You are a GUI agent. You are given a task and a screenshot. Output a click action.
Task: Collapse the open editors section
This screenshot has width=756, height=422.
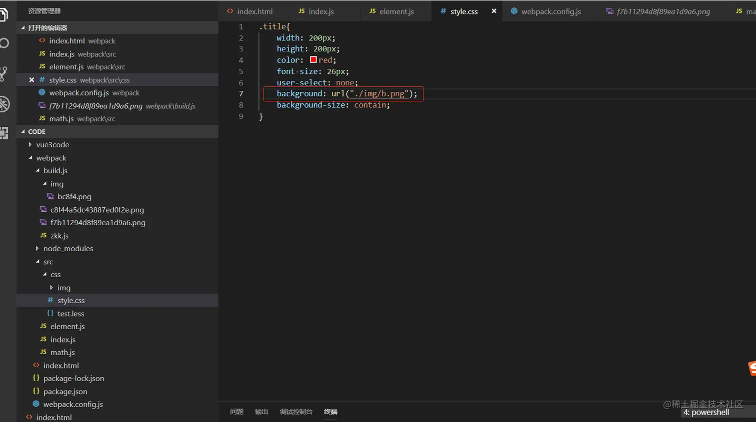click(x=117, y=28)
